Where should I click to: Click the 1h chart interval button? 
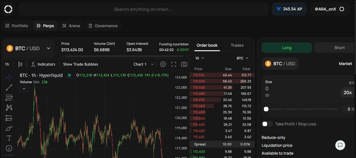7,64
